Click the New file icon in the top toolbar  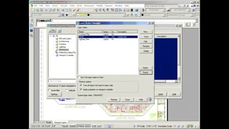click(x=34, y=10)
